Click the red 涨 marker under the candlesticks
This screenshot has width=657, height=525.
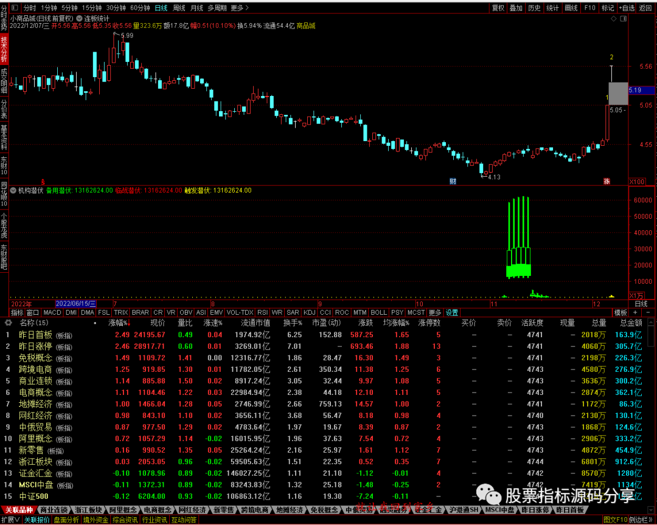[607, 181]
